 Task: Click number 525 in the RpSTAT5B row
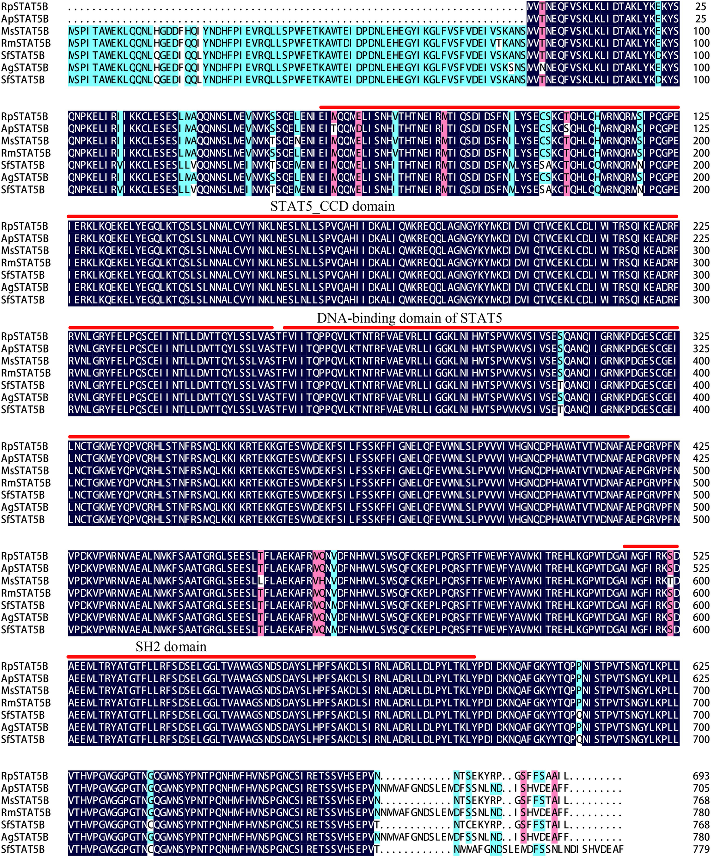[701, 556]
